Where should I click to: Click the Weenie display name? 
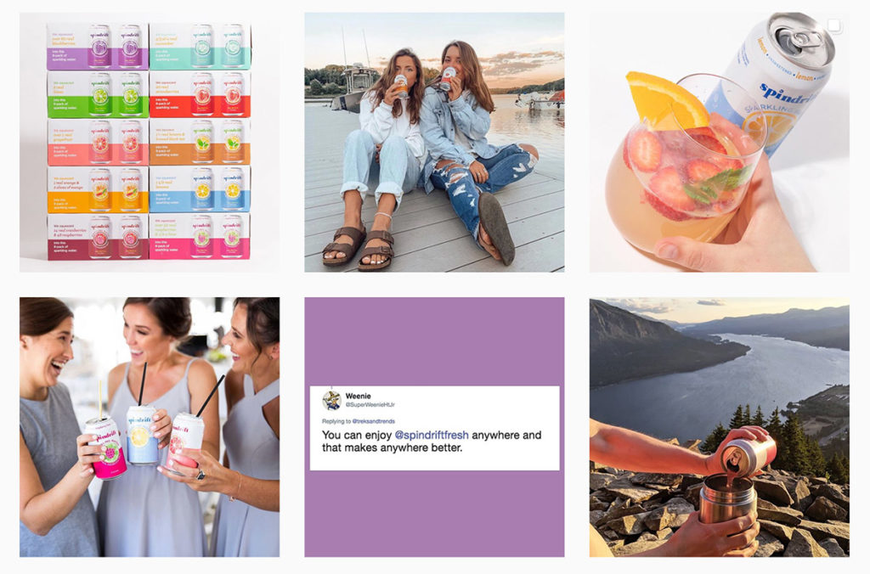coord(358,396)
